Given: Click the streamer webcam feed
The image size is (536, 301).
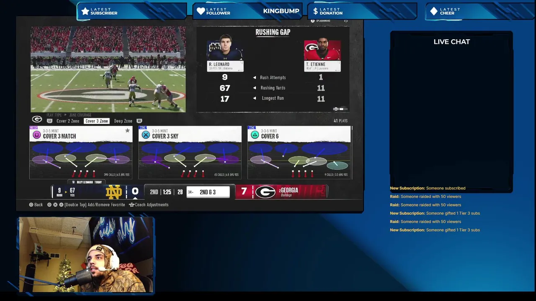Looking at the screenshot, I should click(86, 255).
